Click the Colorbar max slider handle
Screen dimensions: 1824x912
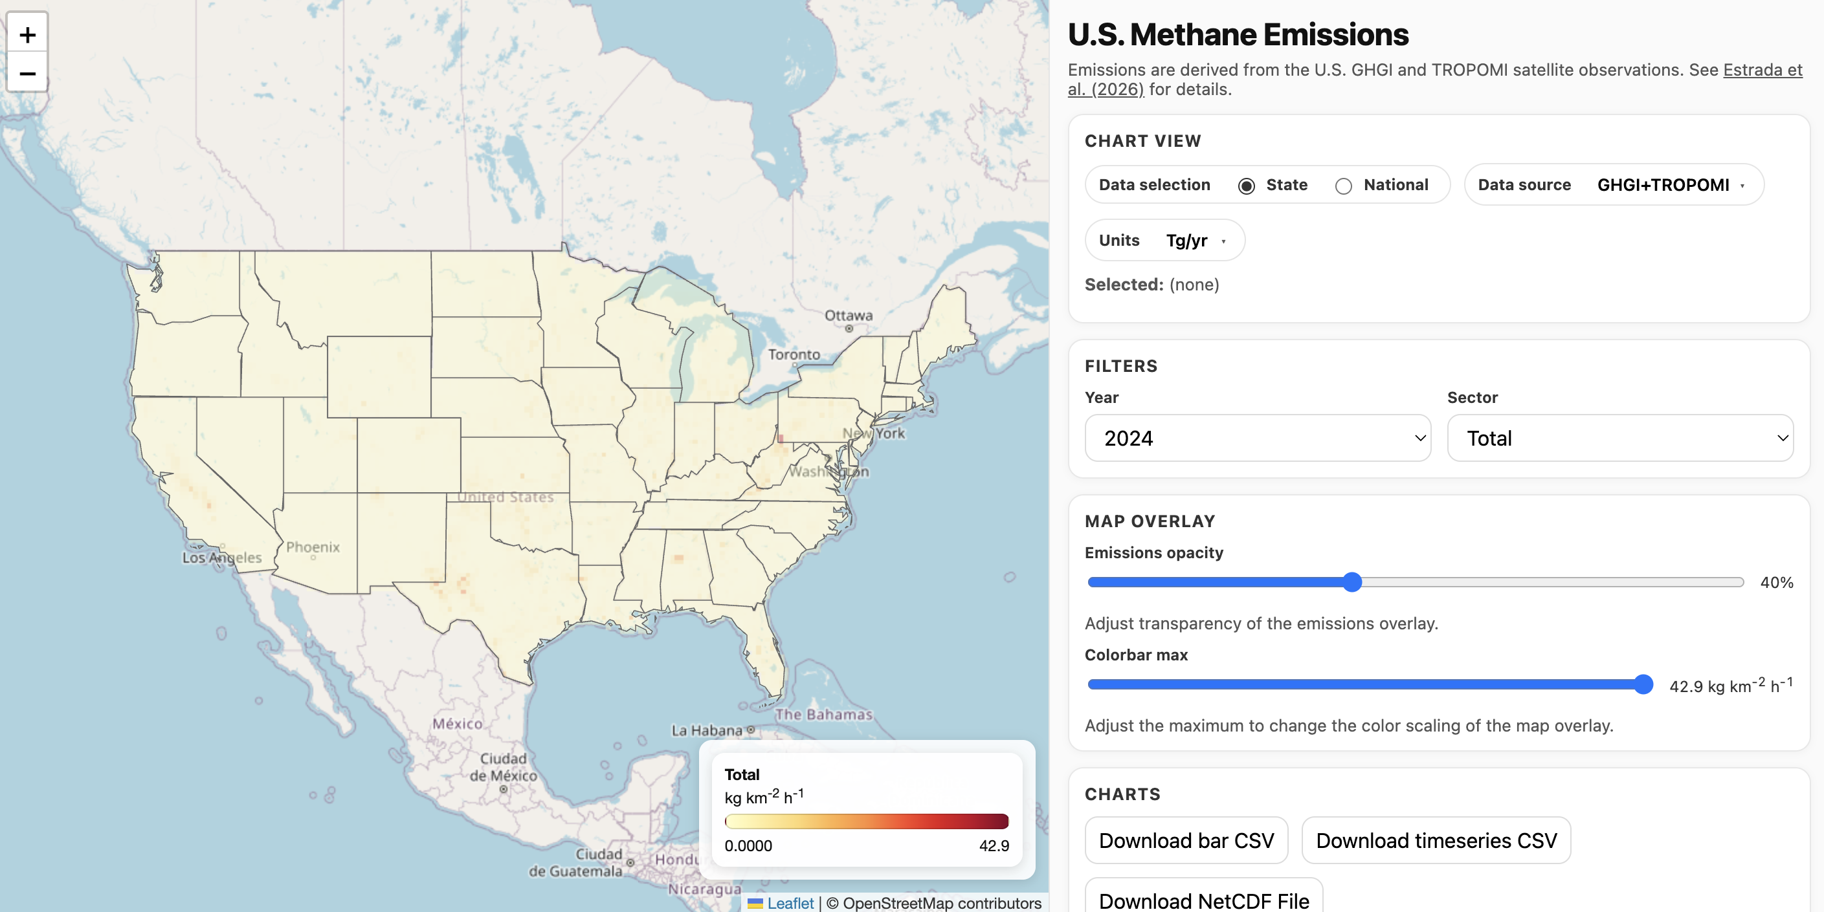click(1643, 685)
